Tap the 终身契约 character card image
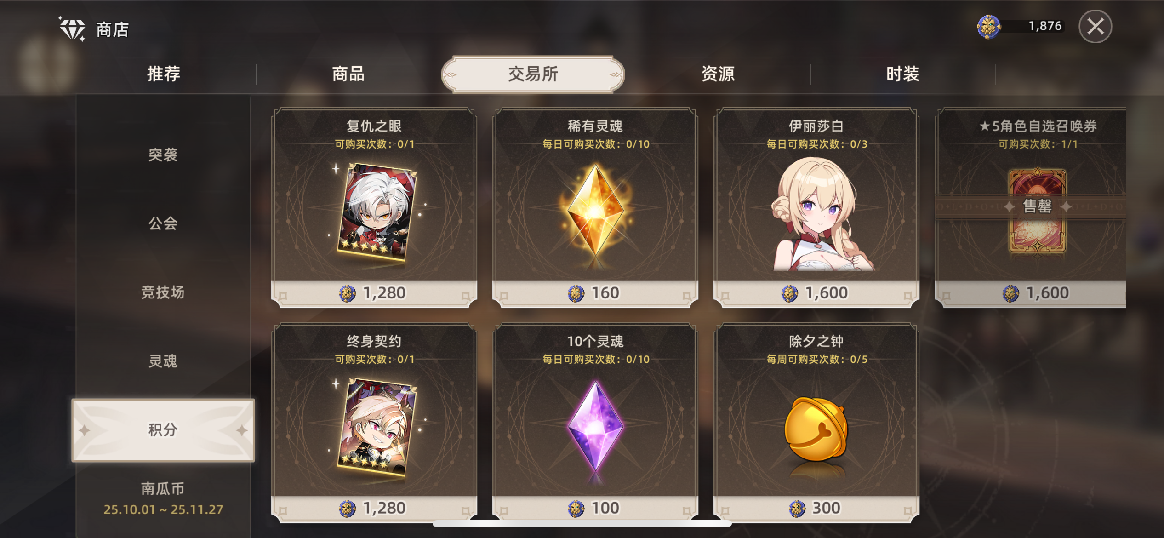The image size is (1164, 538). pos(377,427)
